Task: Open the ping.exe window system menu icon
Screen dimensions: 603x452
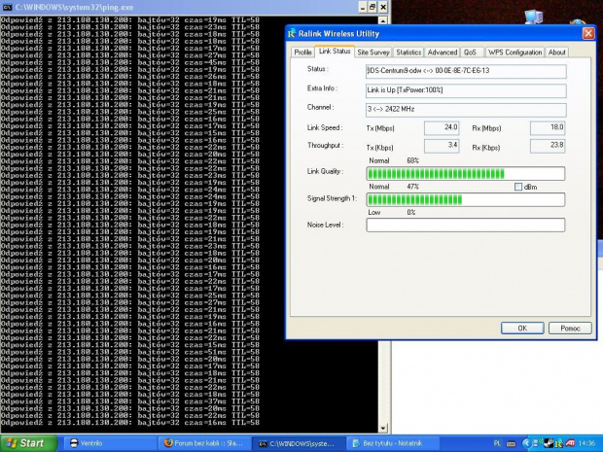Action: pyautogui.click(x=6, y=7)
